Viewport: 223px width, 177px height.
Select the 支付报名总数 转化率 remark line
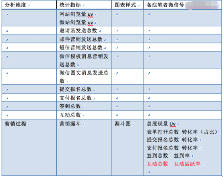pyautogui.click(x=172, y=148)
